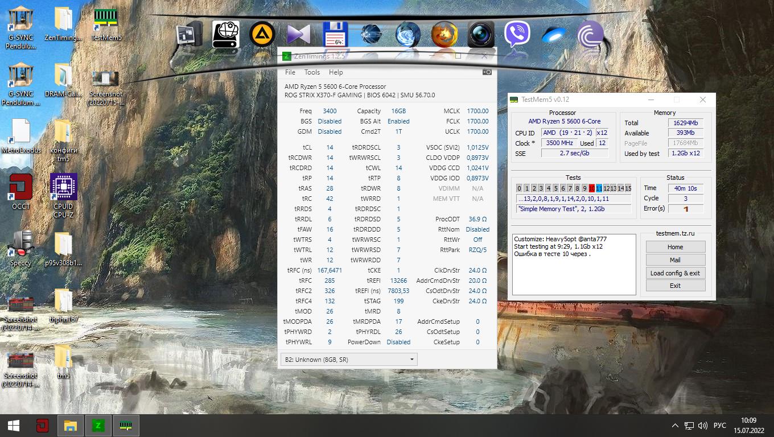This screenshot has height=437, width=774.
Task: Click the Error(s) count field in TestMem5
Action: pos(685,209)
